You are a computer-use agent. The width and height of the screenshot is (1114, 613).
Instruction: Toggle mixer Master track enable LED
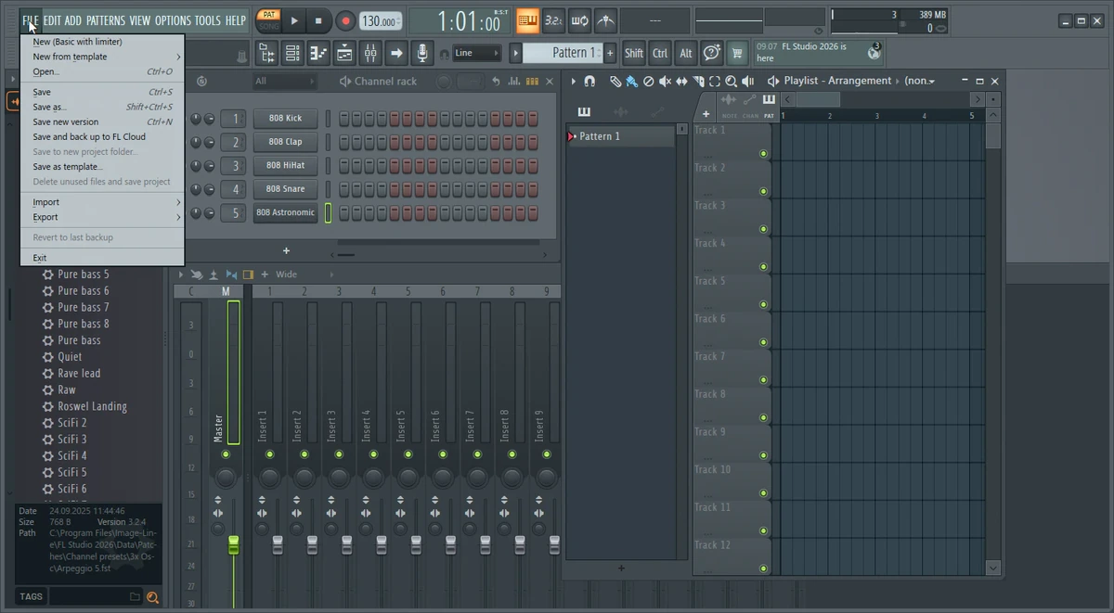tap(226, 454)
